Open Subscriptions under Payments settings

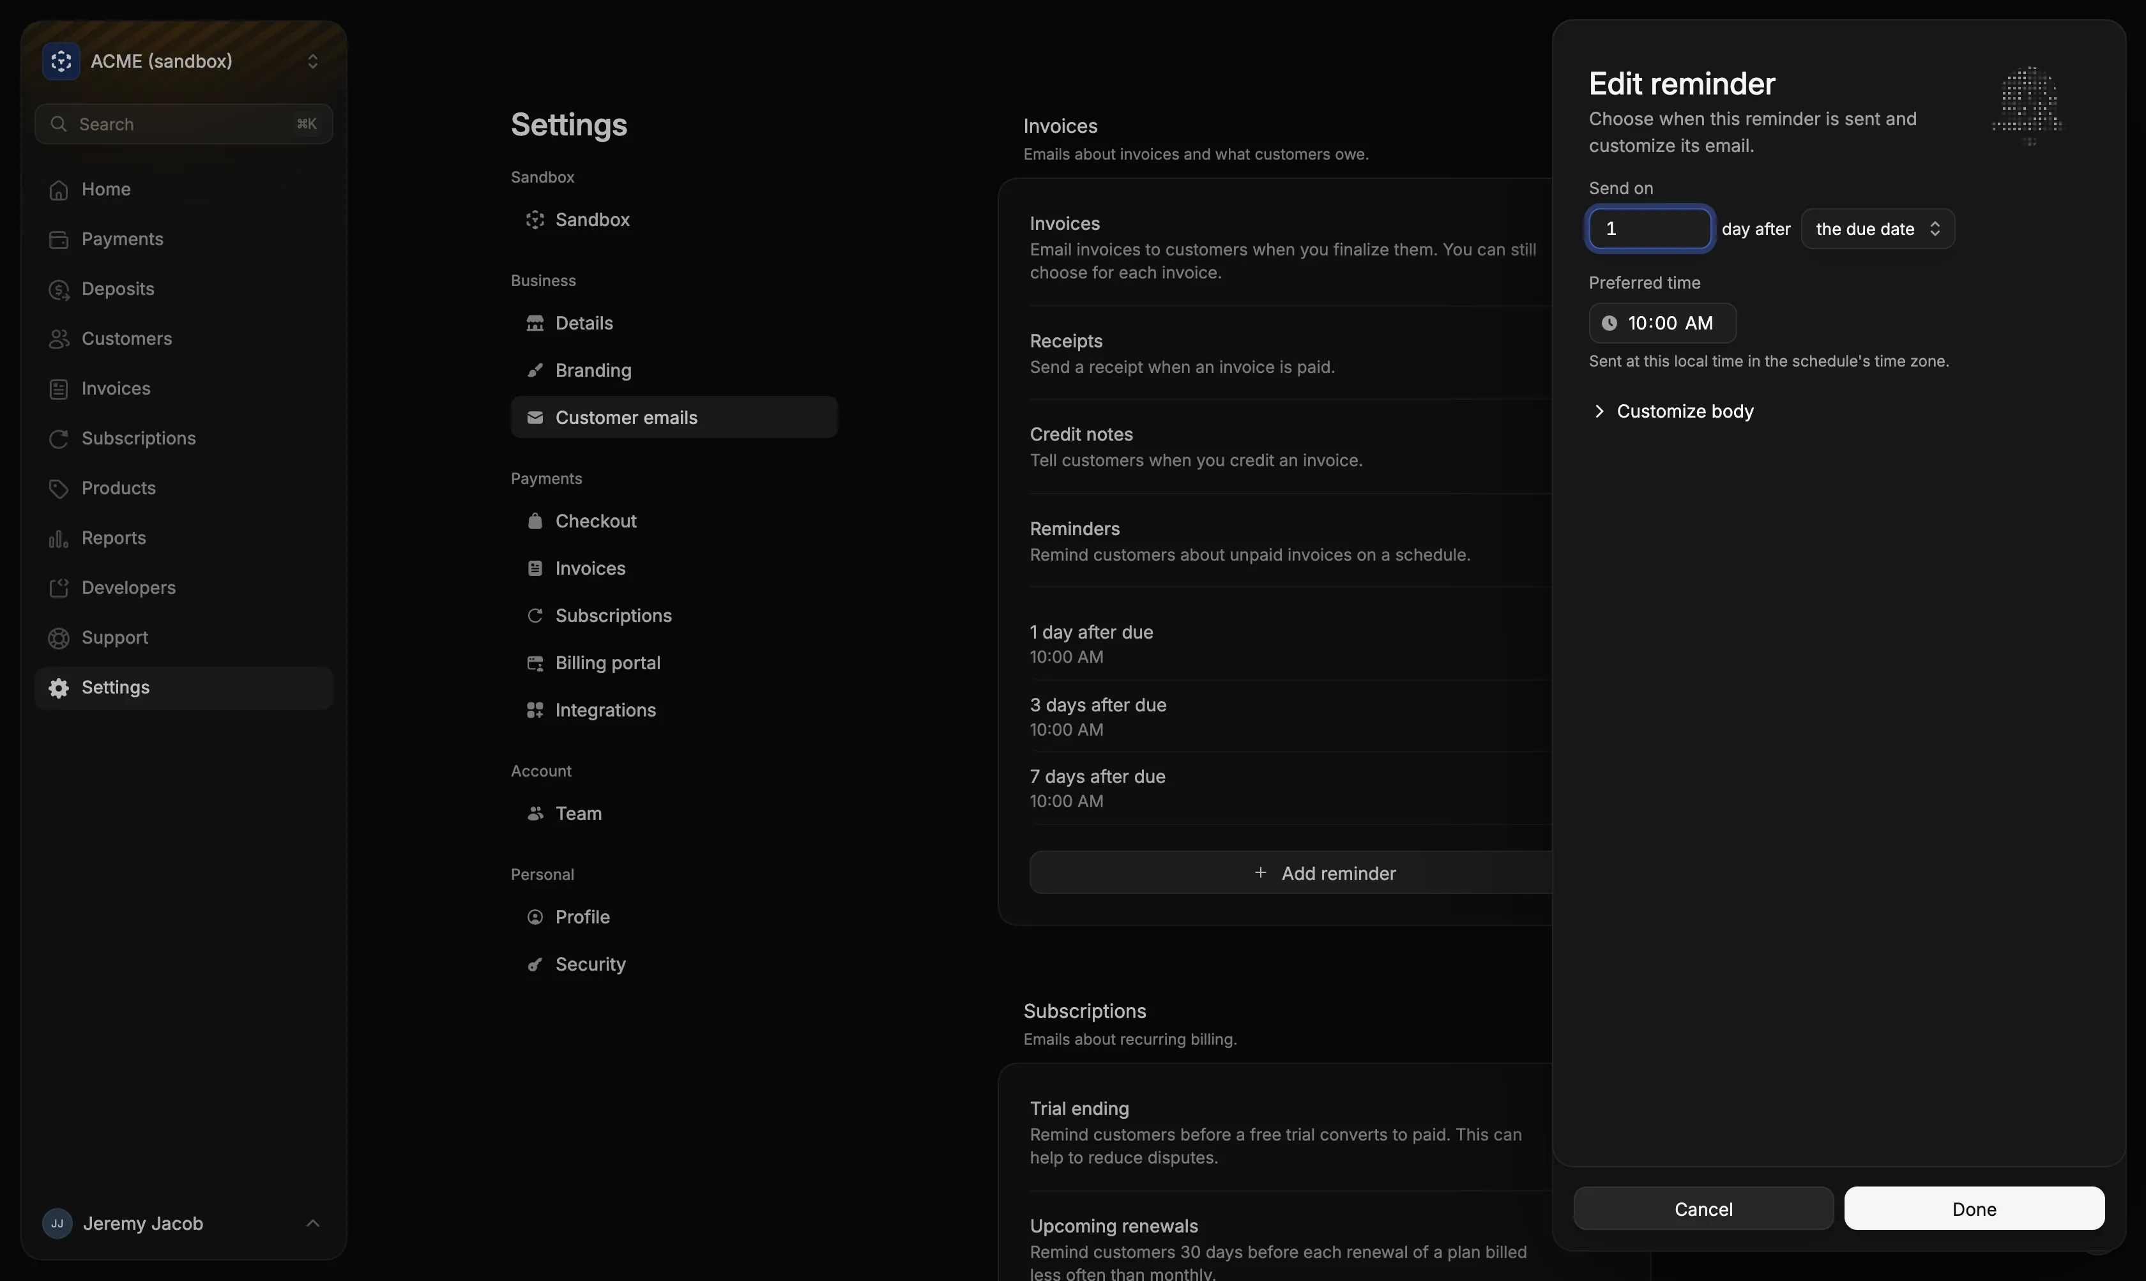(673, 616)
